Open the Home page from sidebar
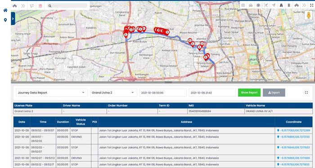 5,10
